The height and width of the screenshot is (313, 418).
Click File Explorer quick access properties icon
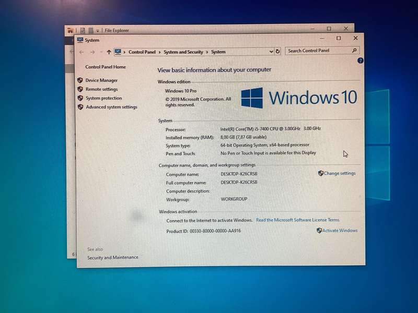(x=83, y=31)
